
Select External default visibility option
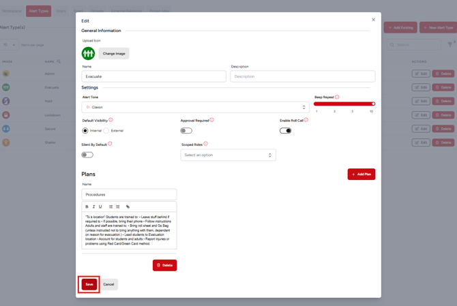106,130
